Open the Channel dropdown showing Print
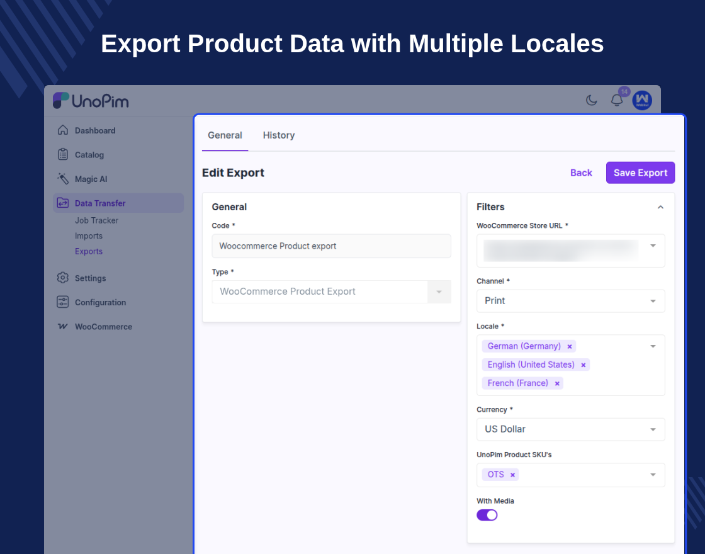Viewport: 705px width, 554px height. [570, 301]
